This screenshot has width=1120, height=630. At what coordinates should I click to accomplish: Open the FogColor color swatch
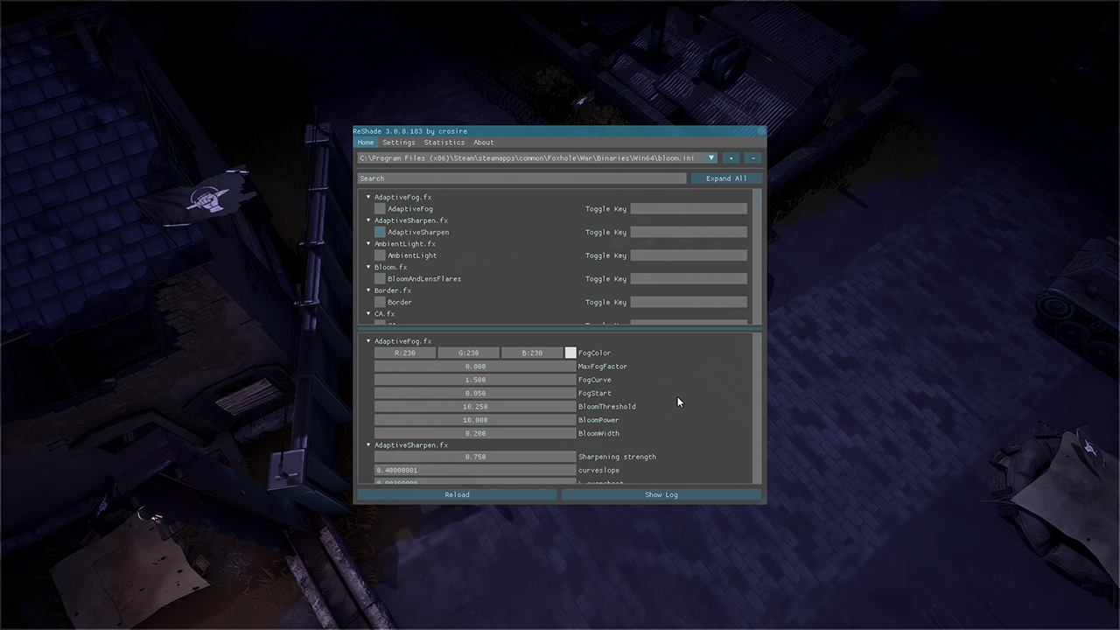(570, 353)
